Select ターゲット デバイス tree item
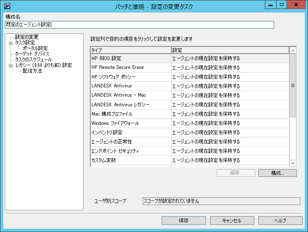 click(32, 54)
